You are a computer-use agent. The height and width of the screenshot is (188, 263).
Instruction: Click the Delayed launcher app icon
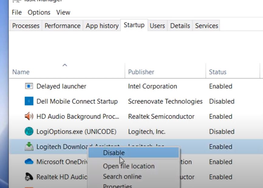point(29,86)
